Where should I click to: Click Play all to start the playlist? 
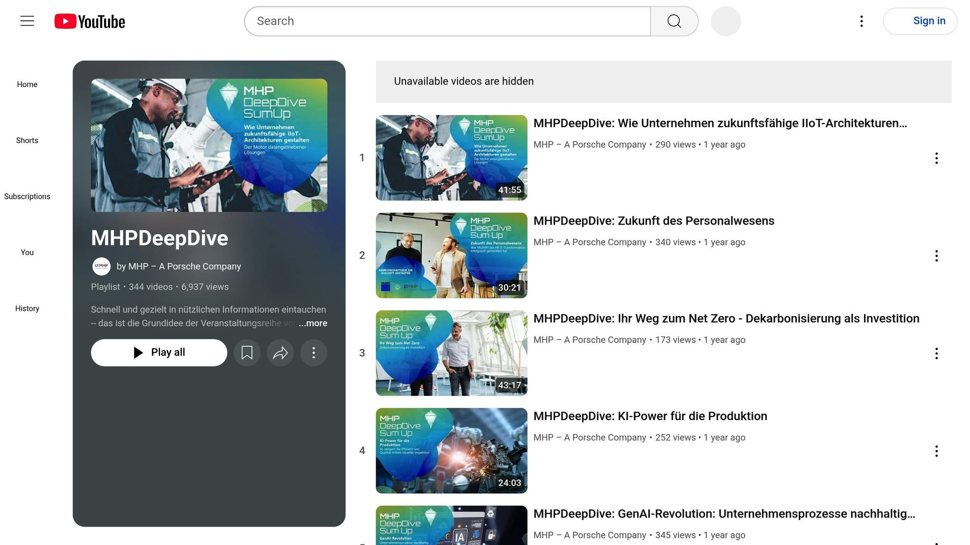[x=159, y=352]
